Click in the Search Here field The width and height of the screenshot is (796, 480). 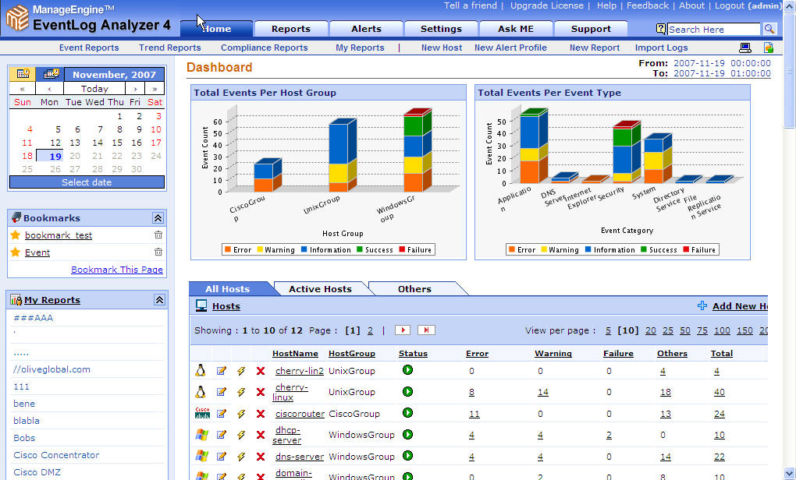click(x=713, y=29)
